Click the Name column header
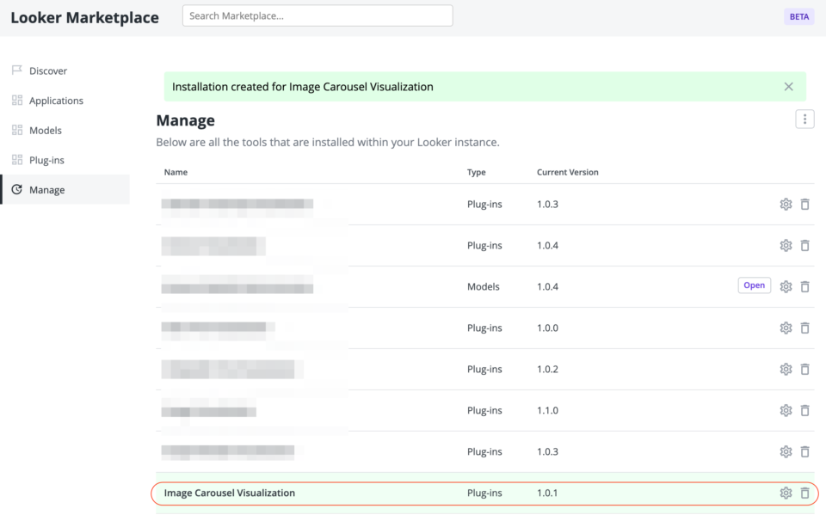Image resolution: width=826 pixels, height=521 pixels. coord(176,172)
